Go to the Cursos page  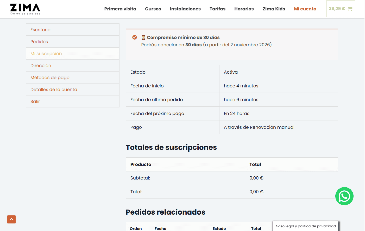(x=153, y=9)
